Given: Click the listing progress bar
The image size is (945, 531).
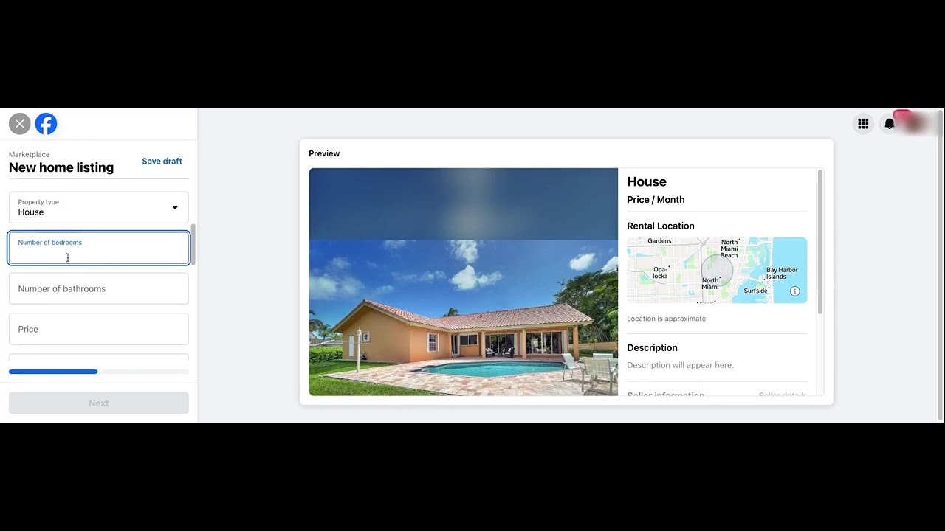Looking at the screenshot, I should (99, 372).
